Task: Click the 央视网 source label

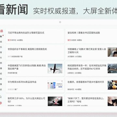Action: point(73,40)
